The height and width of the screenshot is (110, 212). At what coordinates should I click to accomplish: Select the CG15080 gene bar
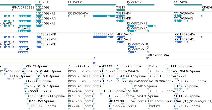coord(92,5)
